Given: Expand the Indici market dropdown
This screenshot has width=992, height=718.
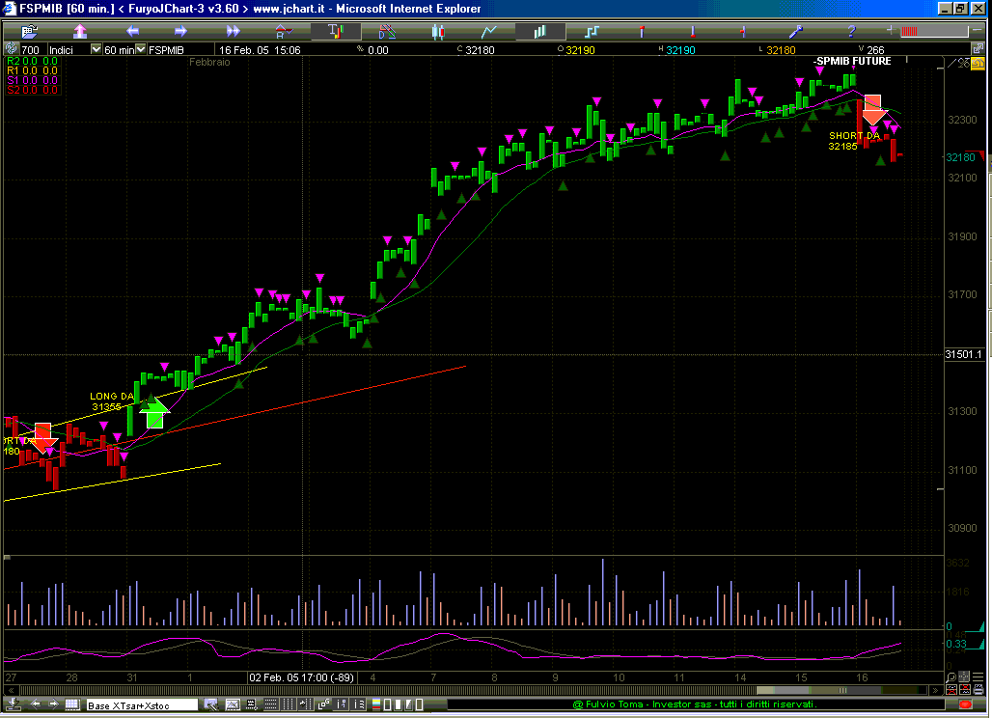Looking at the screenshot, I should tap(96, 50).
